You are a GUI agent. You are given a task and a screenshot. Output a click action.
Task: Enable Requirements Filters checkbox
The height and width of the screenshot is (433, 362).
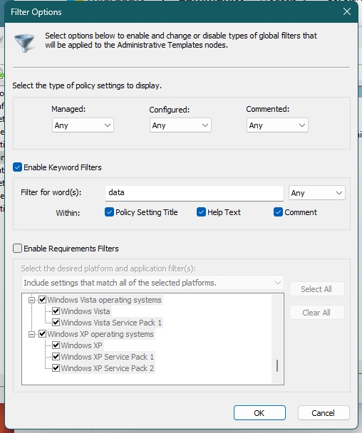click(17, 249)
